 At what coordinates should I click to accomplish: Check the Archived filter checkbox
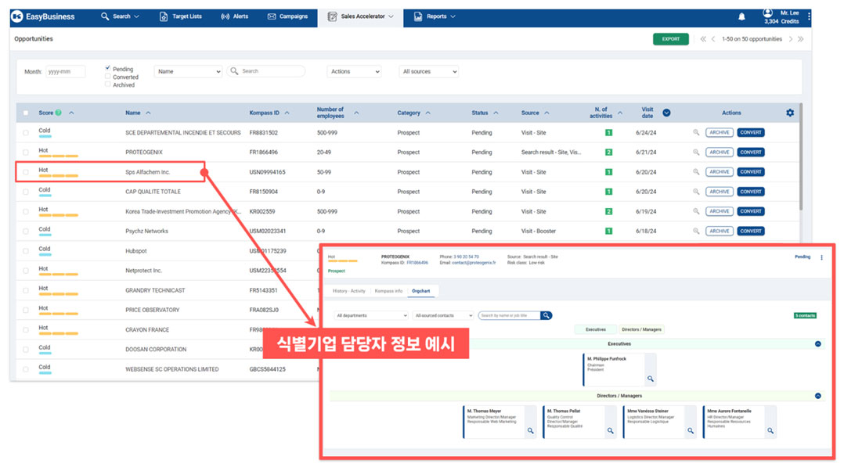(x=108, y=84)
